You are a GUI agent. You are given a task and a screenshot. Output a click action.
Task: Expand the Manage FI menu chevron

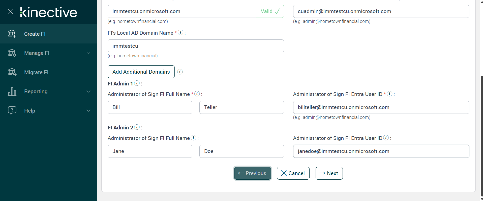click(x=88, y=53)
